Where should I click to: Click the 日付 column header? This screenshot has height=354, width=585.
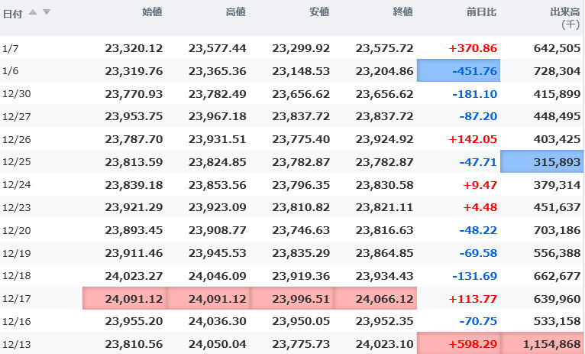[x=12, y=13]
